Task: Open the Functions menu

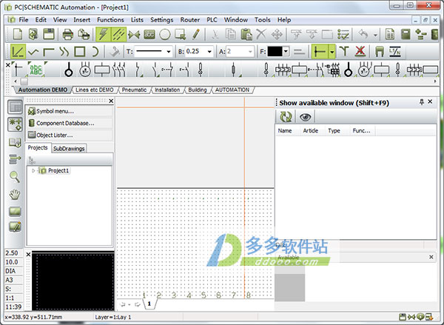Action: (110, 20)
